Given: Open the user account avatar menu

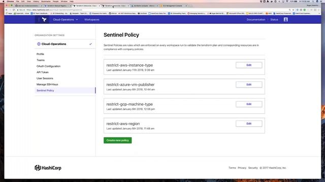Looking at the screenshot, I should pos(285,20).
